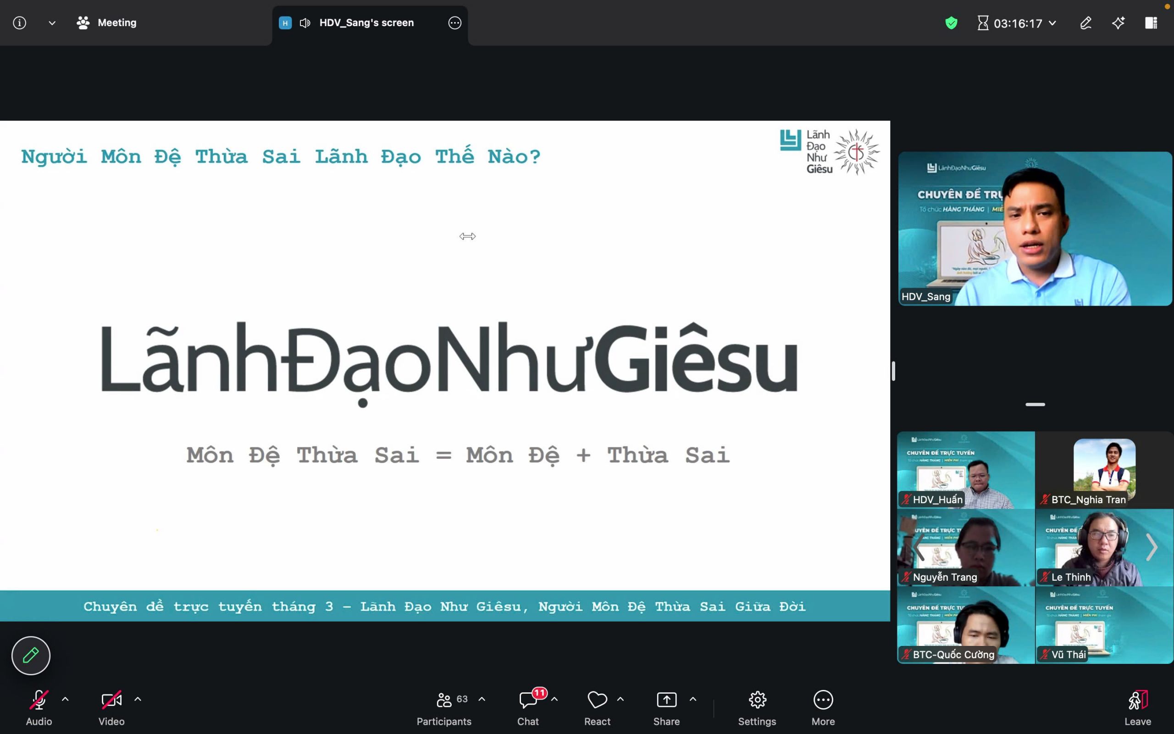This screenshot has height=734, width=1174.
Task: Open Settings gear
Action: pos(757,708)
